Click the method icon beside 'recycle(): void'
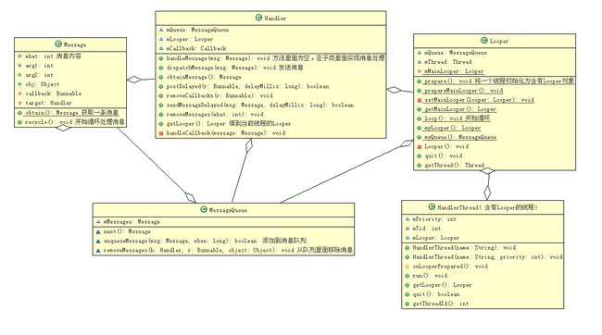 coord(20,122)
